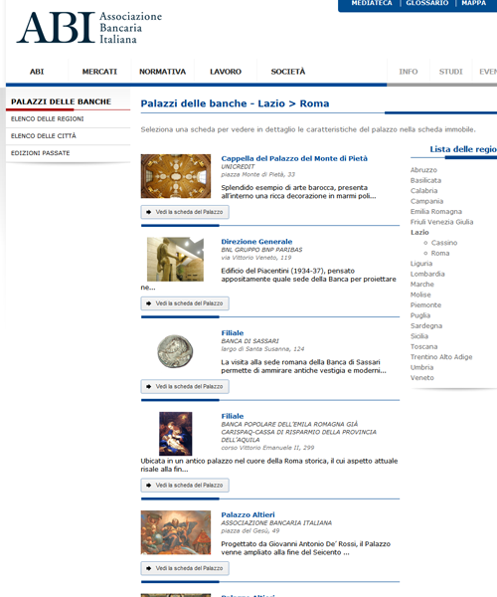Screen dimensions: 497x597
Task: Open the Palazzo Altieri title link
Action: (248, 514)
